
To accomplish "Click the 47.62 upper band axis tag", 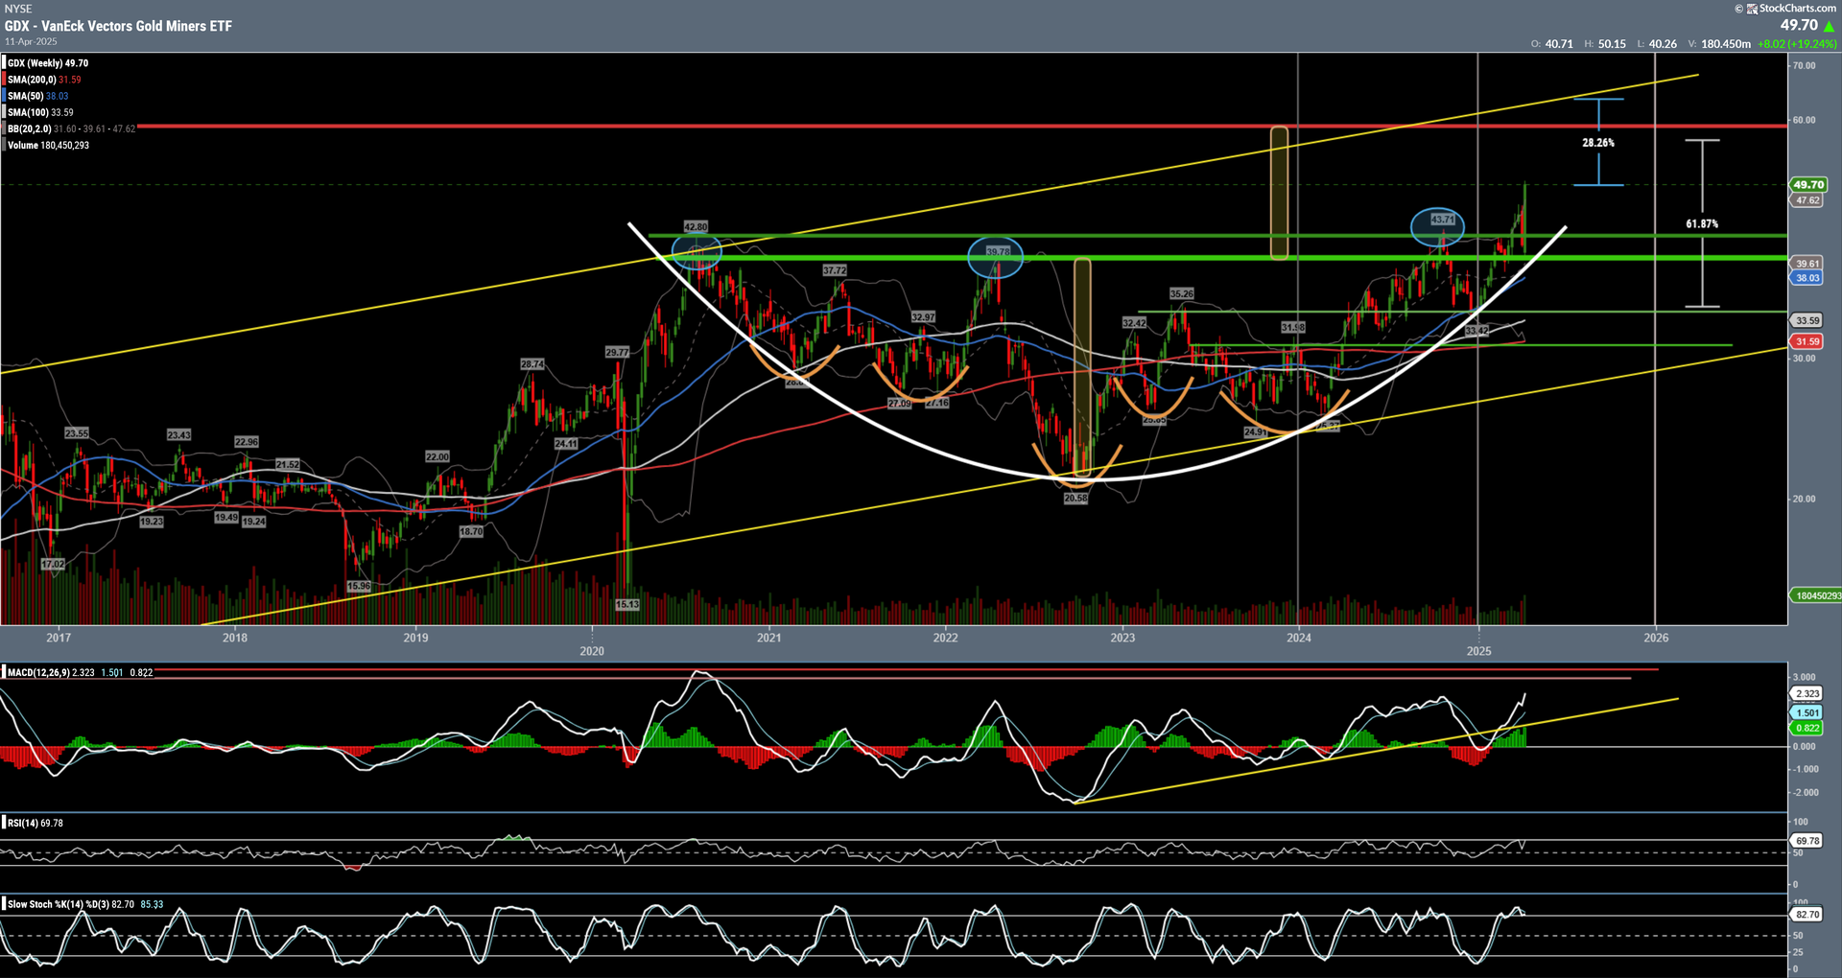I will (1807, 200).
